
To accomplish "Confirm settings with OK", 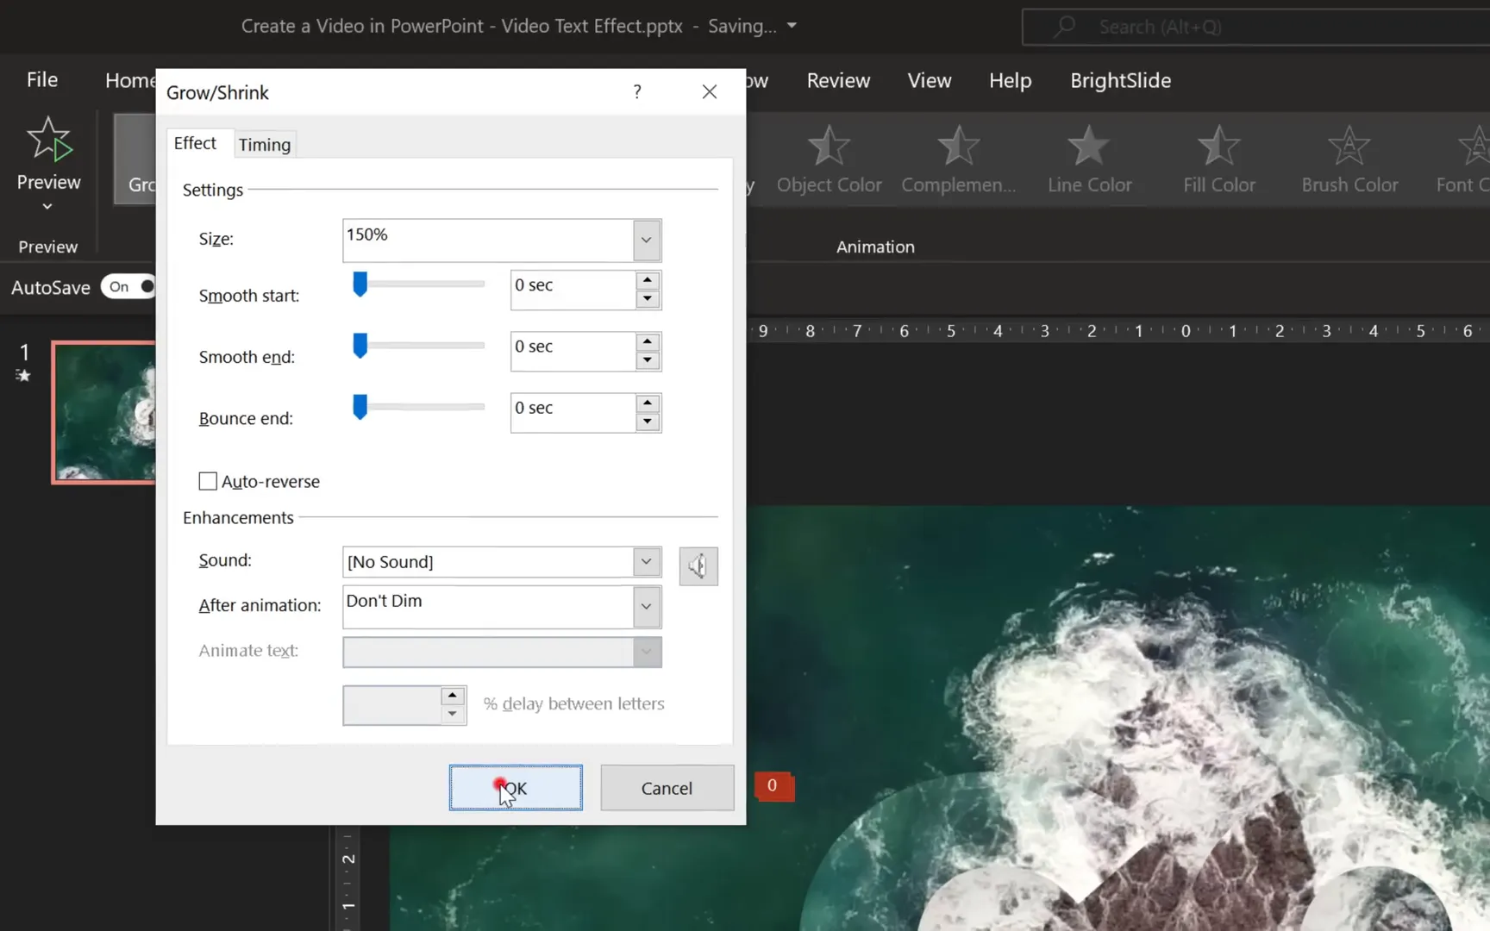I will pos(515,787).
